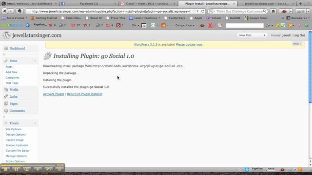Click the Log Out link

point(299,35)
